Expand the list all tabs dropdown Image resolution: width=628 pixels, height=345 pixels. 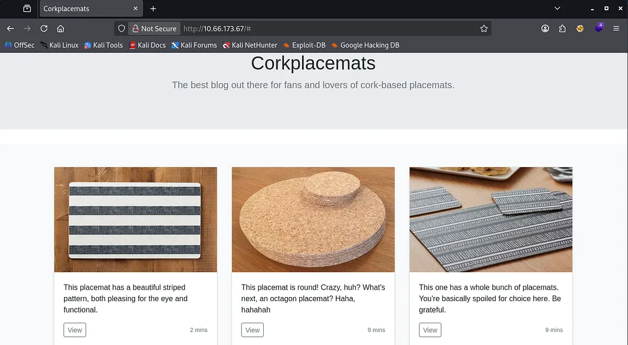coord(557,9)
